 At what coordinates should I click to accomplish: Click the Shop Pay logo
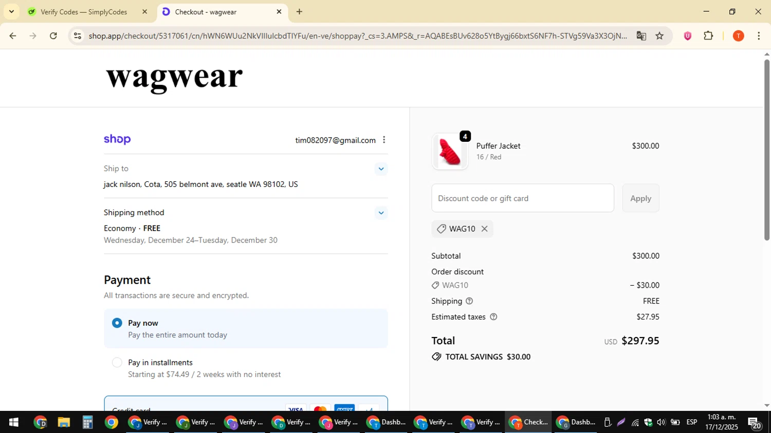click(x=117, y=140)
